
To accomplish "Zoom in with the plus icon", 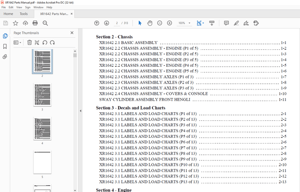I will (x=169, y=23).
